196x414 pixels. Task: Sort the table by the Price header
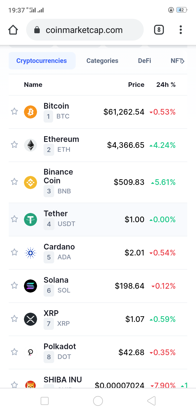point(136,85)
